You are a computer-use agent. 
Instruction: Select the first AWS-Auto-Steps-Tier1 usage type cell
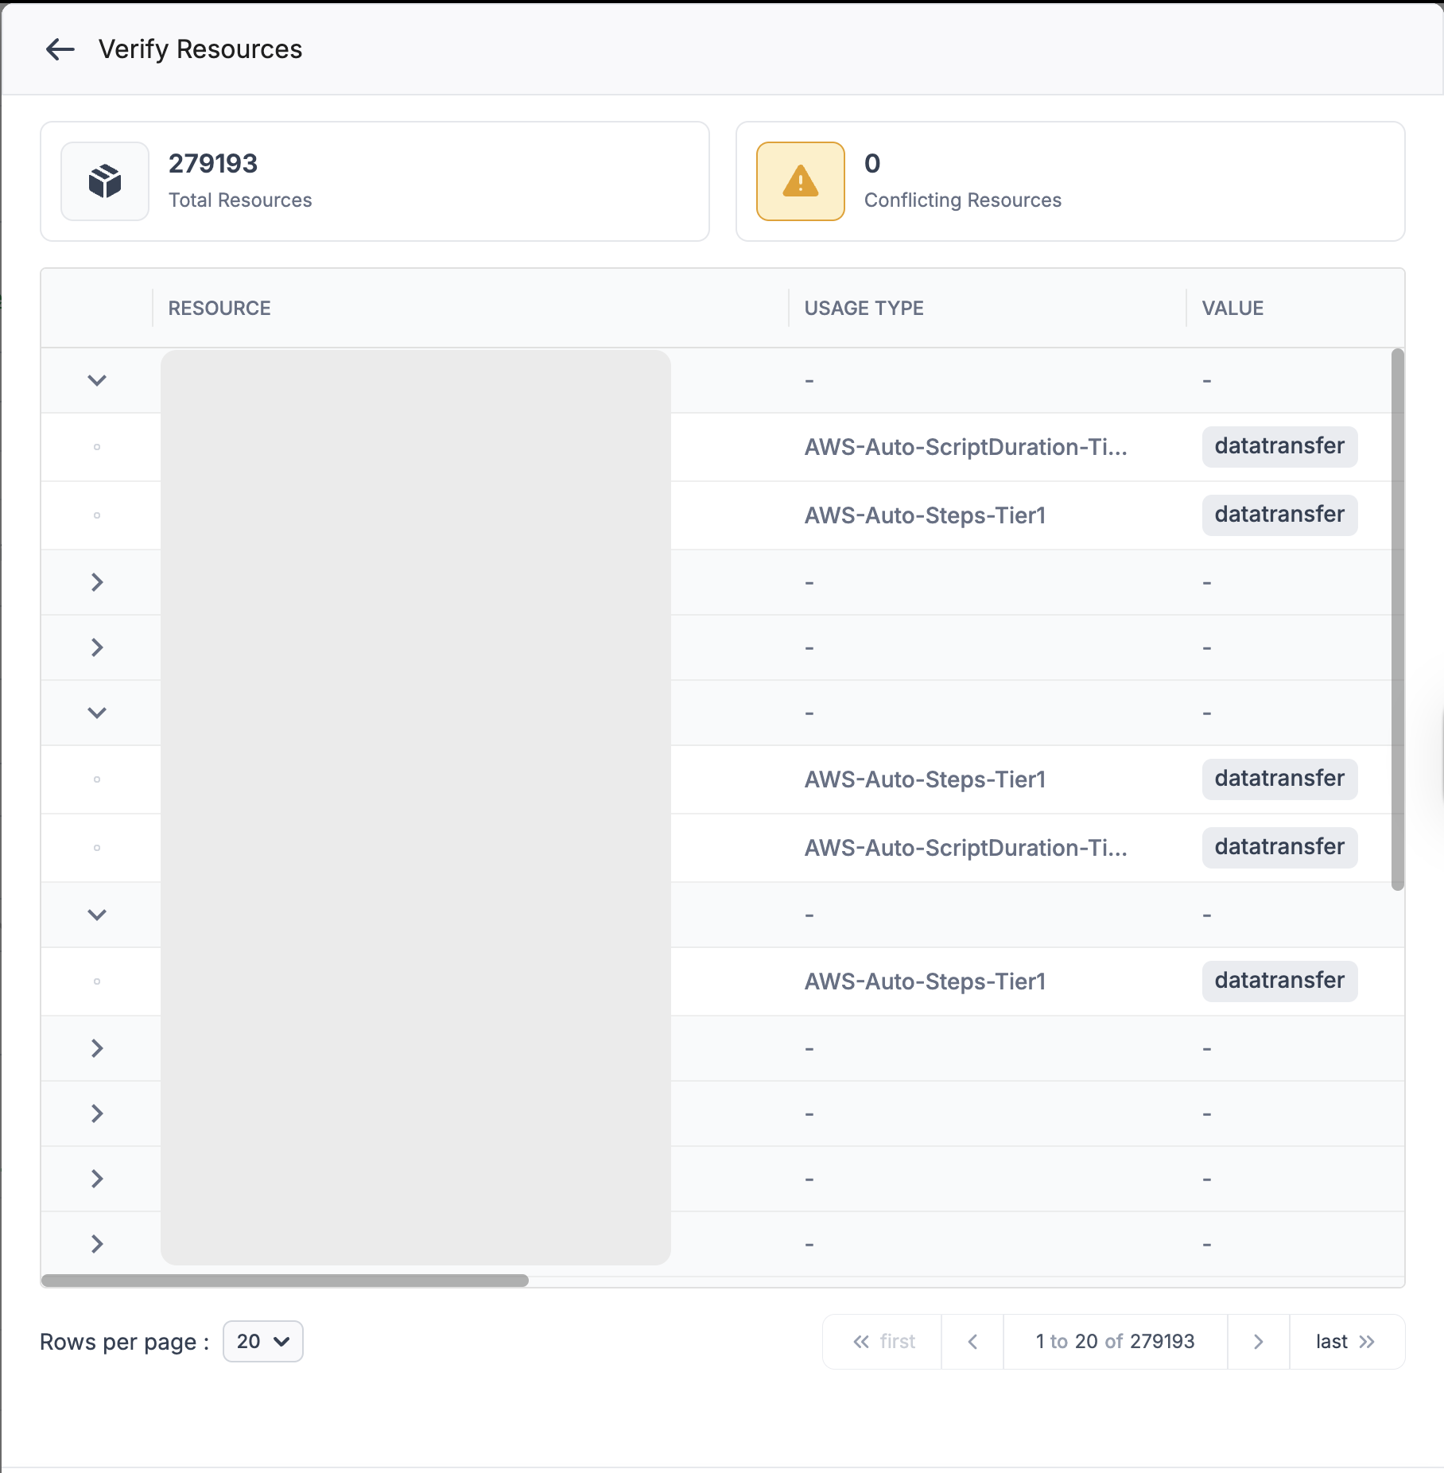(x=925, y=515)
